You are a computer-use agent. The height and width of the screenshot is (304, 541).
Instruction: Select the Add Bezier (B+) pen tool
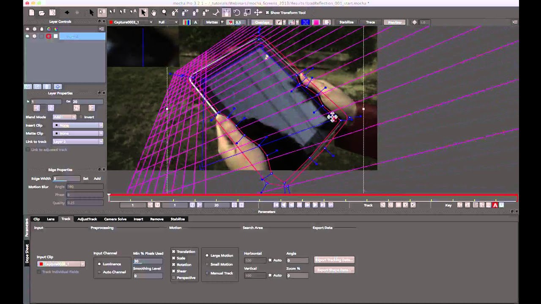(x=205, y=13)
